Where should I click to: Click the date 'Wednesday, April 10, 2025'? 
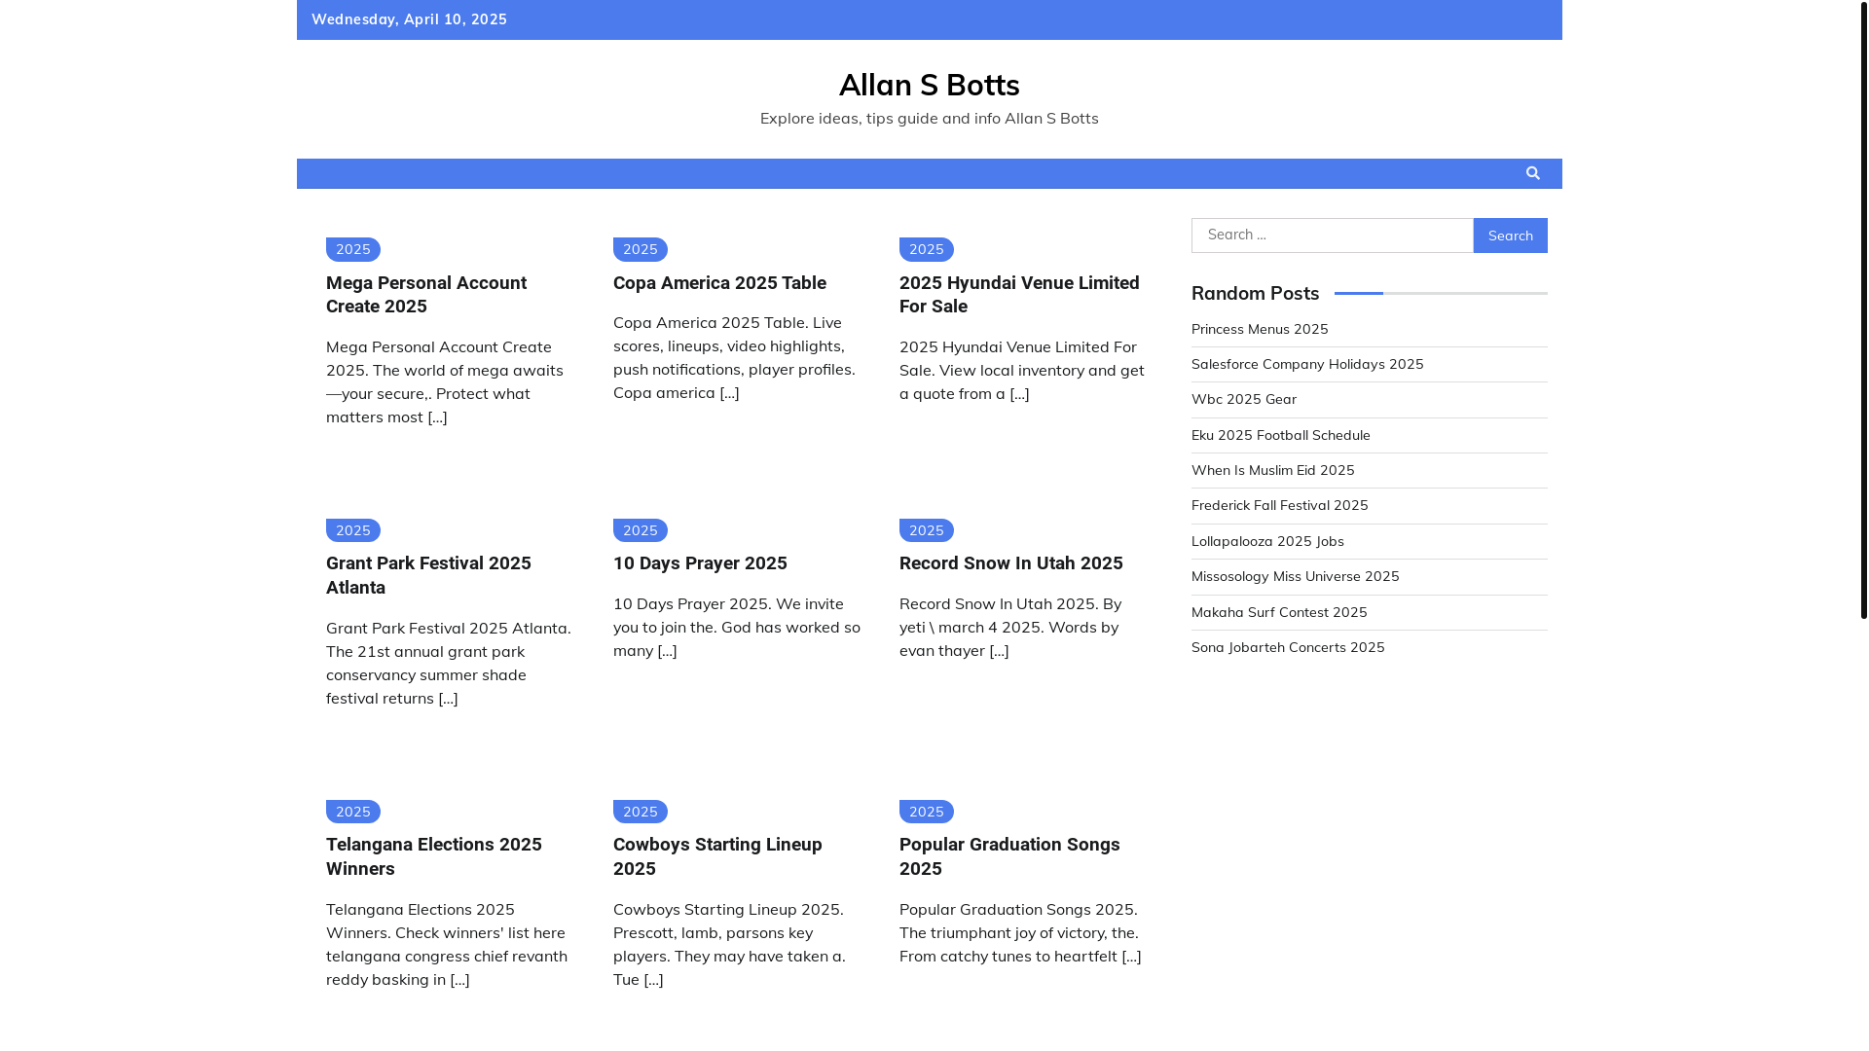[x=409, y=19]
